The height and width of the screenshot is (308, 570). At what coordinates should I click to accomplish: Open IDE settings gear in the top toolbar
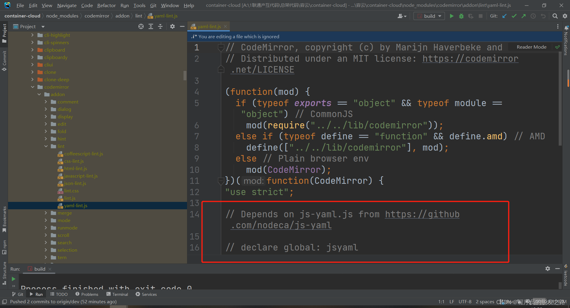(565, 16)
